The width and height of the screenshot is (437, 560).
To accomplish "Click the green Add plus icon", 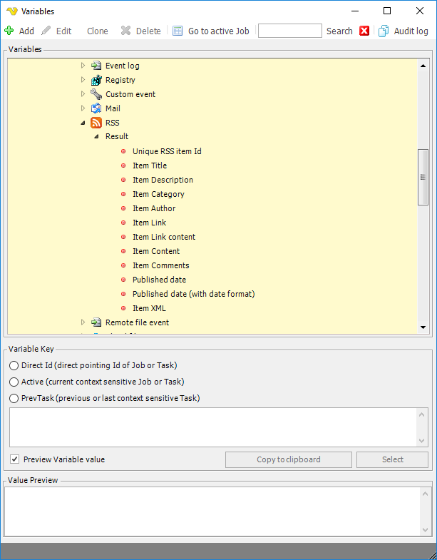I will pyautogui.click(x=9, y=31).
